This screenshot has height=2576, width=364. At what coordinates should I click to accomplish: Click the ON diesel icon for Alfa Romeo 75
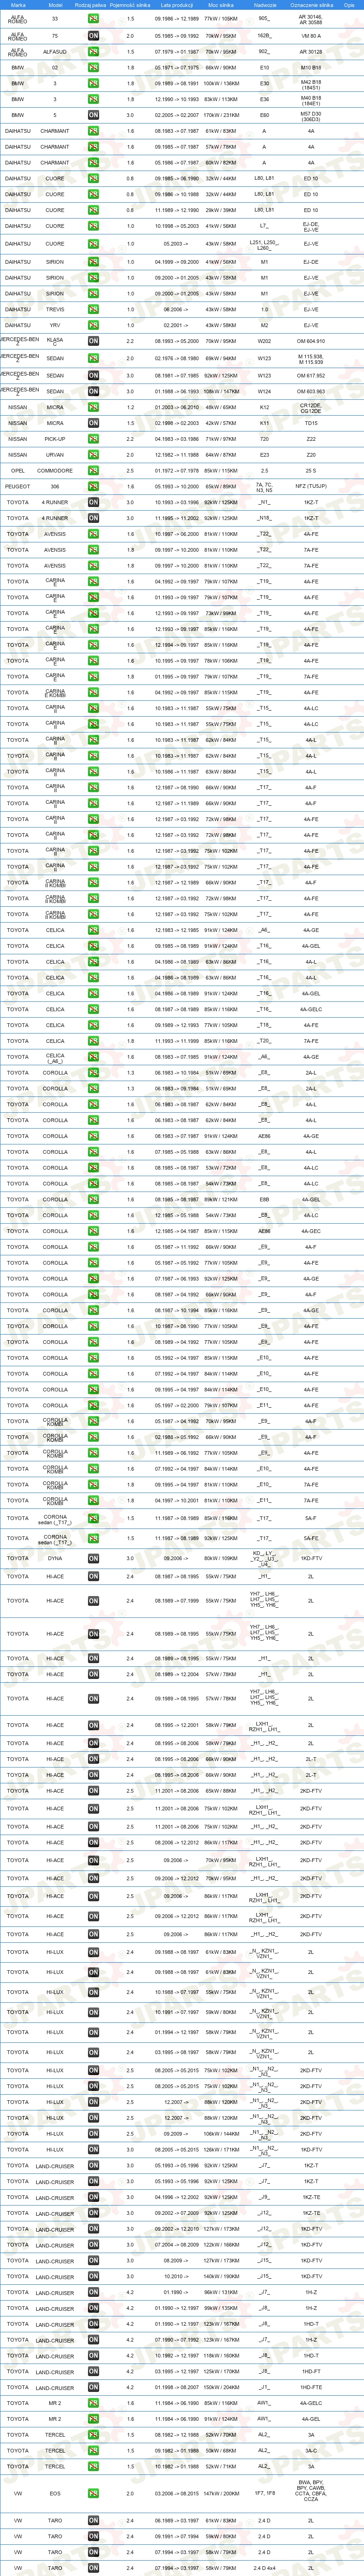click(93, 35)
